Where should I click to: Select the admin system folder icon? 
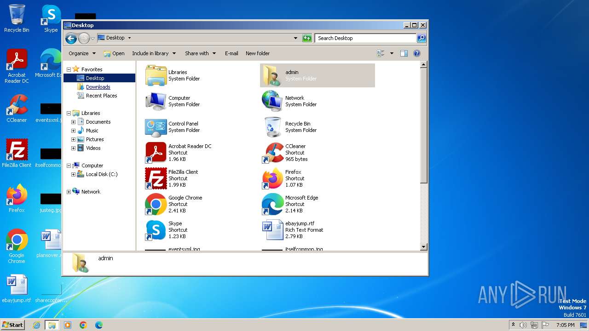coord(273,75)
